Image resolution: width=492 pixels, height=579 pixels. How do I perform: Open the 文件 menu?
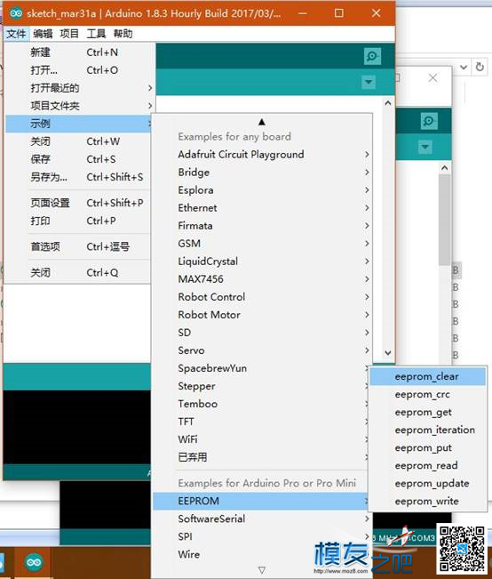(x=17, y=34)
